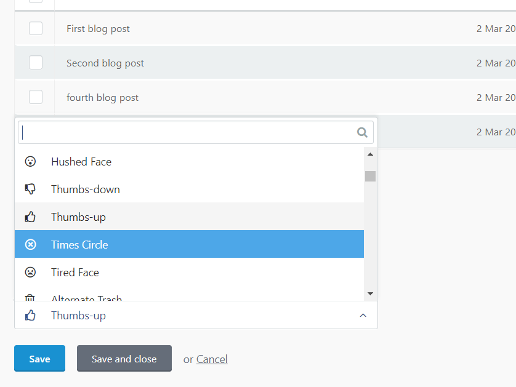Click the Save and close button

click(x=124, y=359)
